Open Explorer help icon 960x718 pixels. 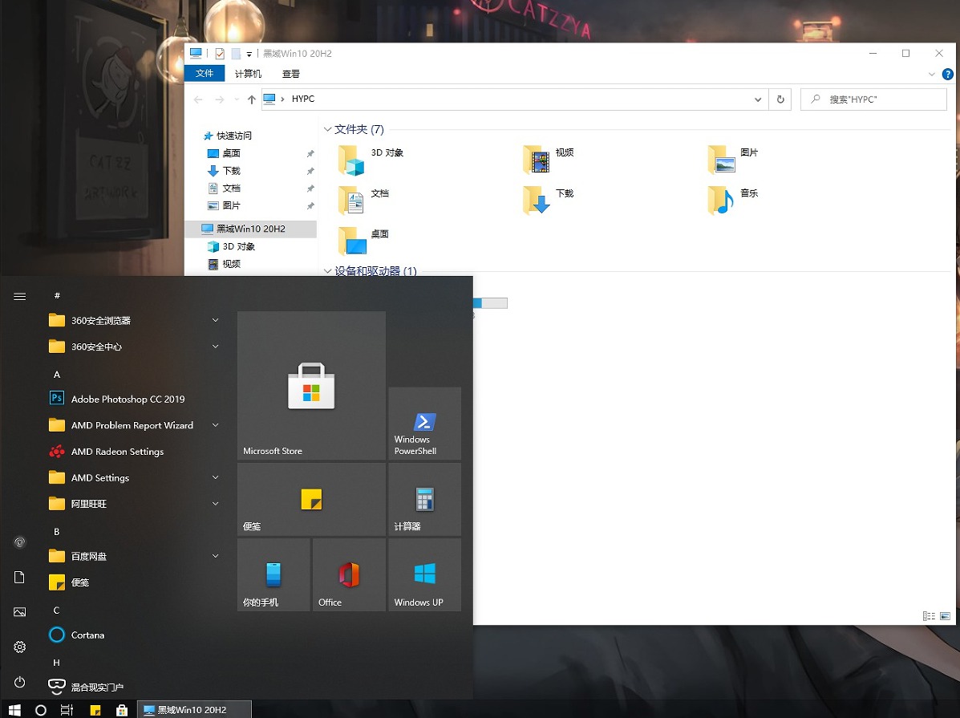[947, 74]
